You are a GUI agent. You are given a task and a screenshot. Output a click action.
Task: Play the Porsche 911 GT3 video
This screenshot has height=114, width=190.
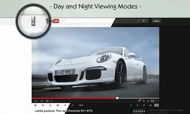coord(36,101)
